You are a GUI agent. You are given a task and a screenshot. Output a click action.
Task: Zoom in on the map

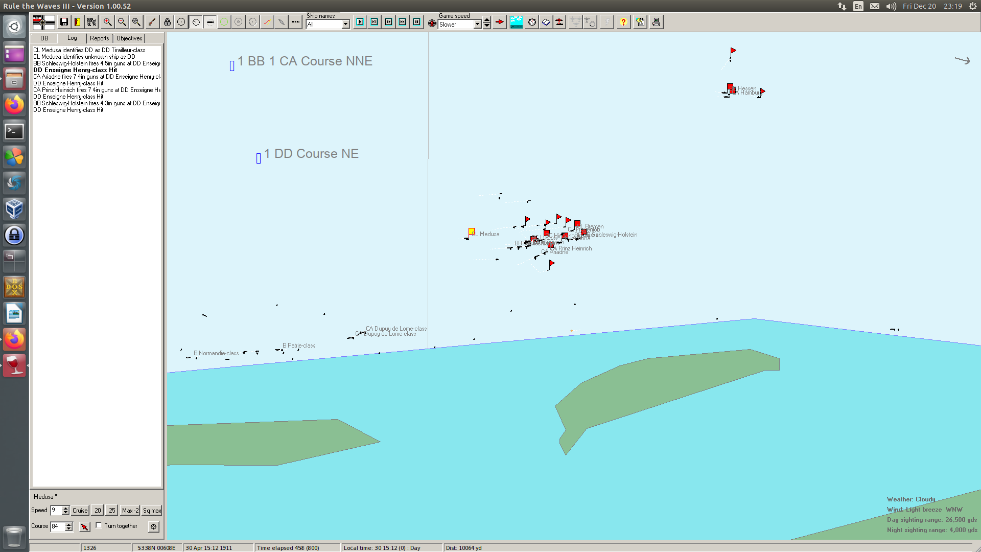pyautogui.click(x=108, y=22)
